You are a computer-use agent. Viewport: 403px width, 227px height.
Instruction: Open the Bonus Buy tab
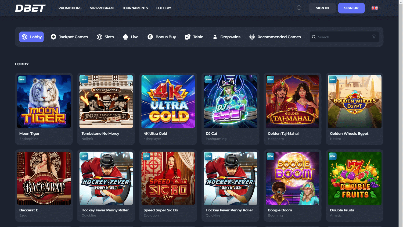(x=162, y=37)
